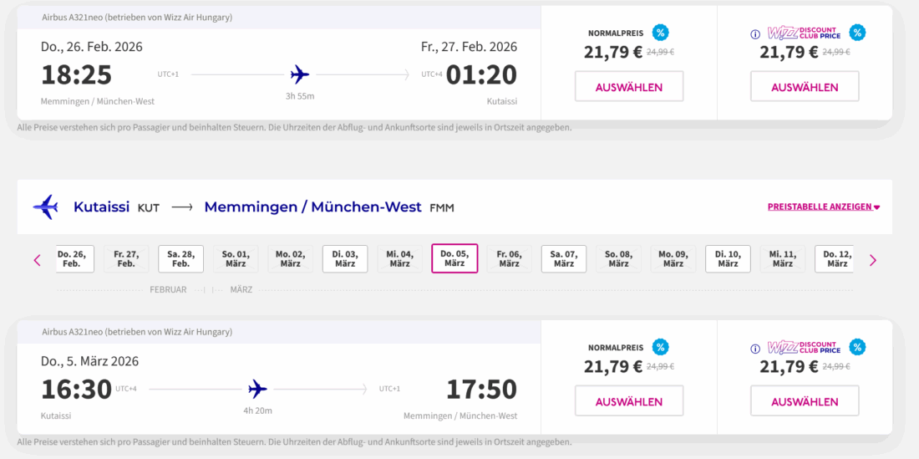This screenshot has height=459, width=919.
Task: Switch to the Di. 03, März date
Action: (345, 258)
